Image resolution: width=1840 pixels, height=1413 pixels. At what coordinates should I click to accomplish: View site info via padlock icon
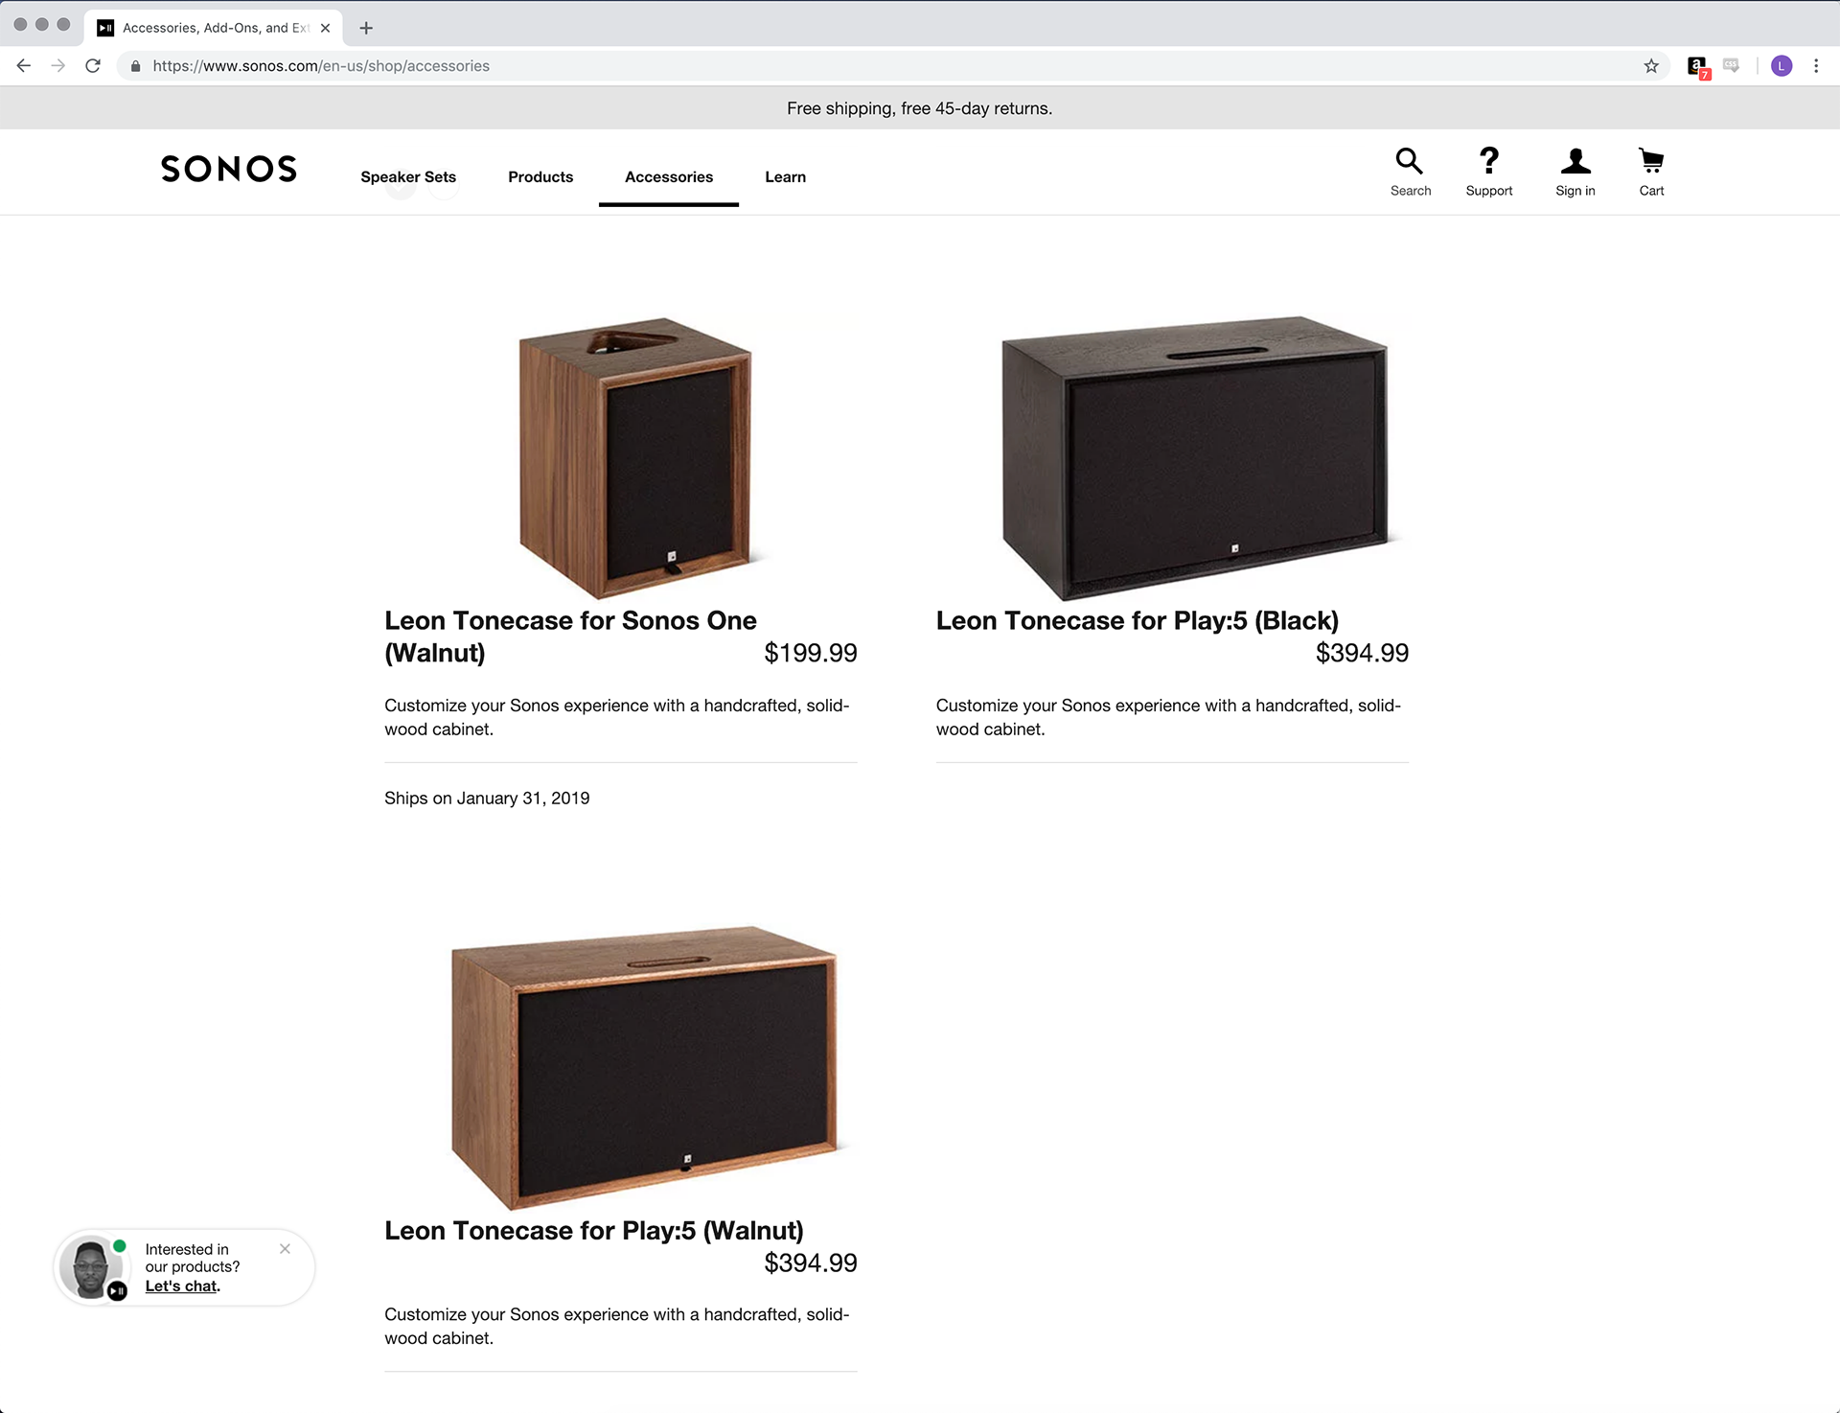[135, 66]
